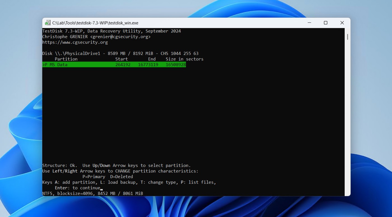Click the 'Structure: Ok.' status text

click(x=61, y=165)
